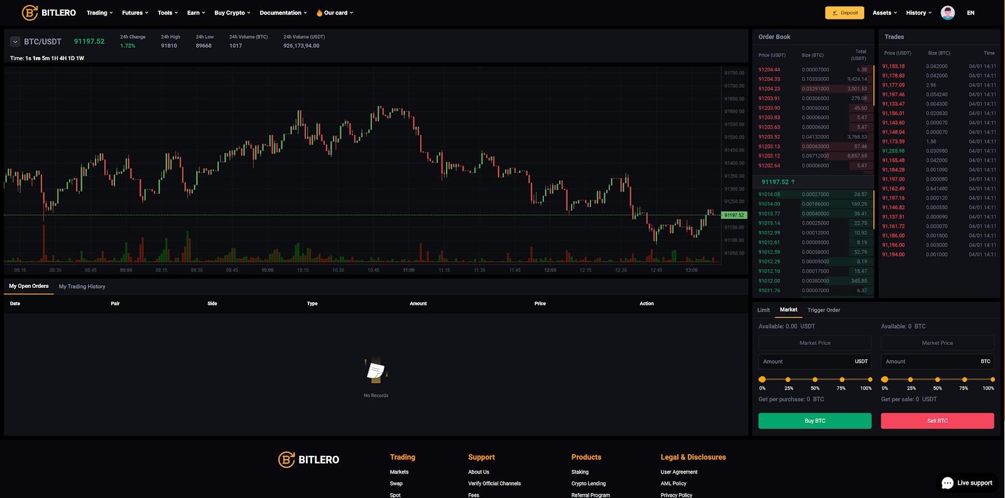Click the Bitlero logo in the header

(49, 13)
